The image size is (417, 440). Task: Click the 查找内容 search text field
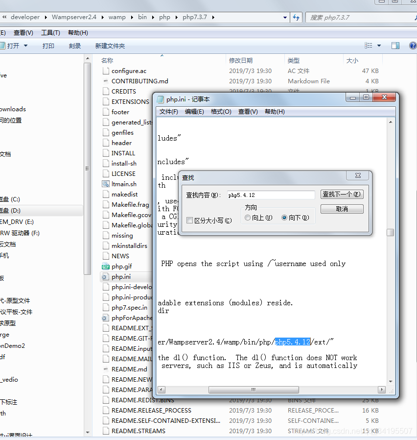(270, 195)
